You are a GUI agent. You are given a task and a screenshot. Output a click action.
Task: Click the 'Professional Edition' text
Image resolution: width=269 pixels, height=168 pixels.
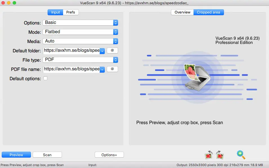tap(234, 42)
